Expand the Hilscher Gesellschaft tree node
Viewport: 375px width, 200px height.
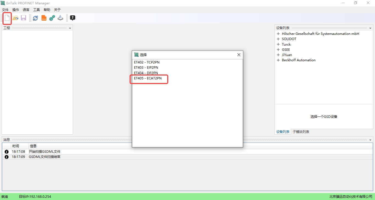click(278, 34)
